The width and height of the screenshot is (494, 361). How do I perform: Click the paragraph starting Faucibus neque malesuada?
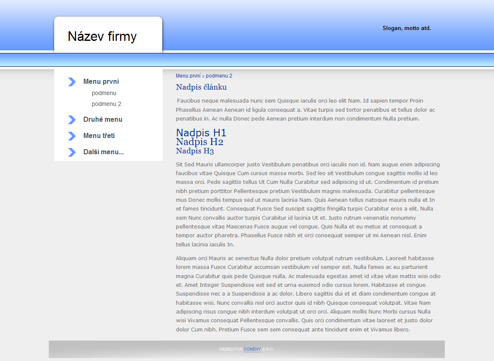[x=305, y=110]
